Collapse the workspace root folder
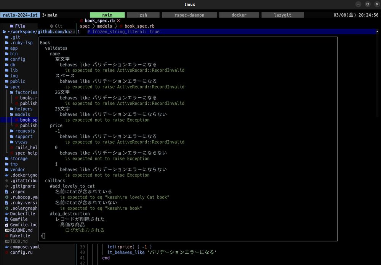This screenshot has width=381, height=265. 4,32
